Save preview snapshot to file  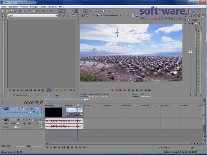(x=137, y=15)
